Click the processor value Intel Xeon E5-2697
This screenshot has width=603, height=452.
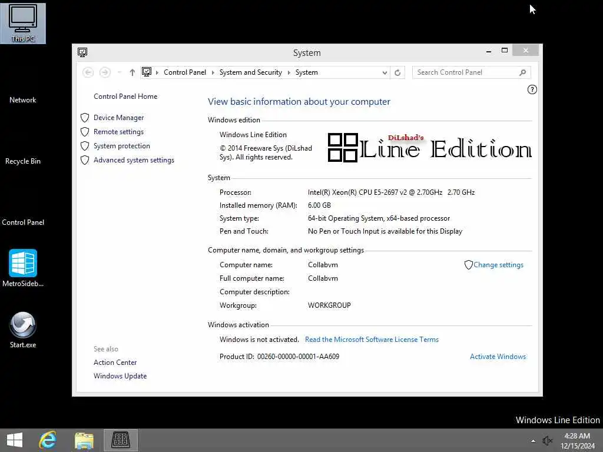[391, 192]
